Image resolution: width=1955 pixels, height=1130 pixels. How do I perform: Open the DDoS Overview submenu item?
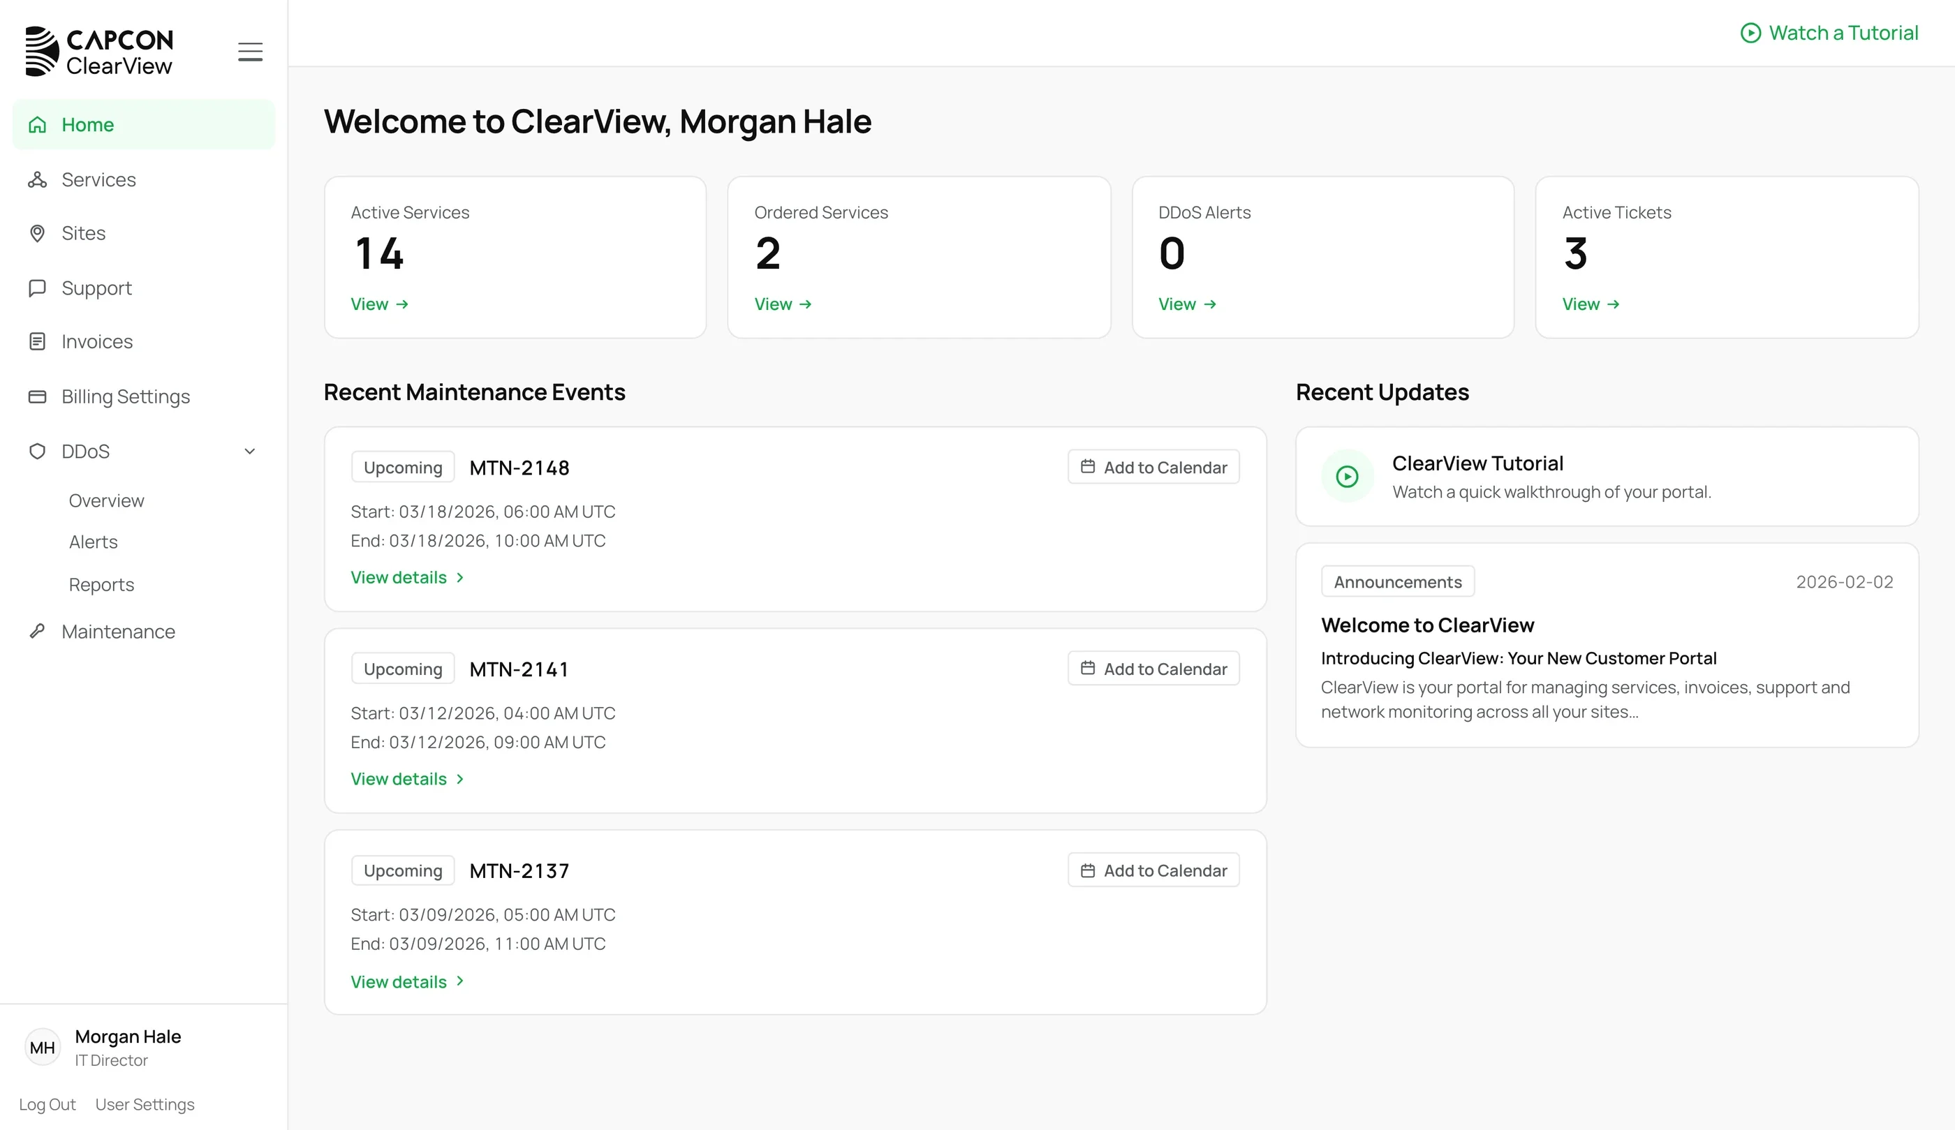click(x=106, y=501)
